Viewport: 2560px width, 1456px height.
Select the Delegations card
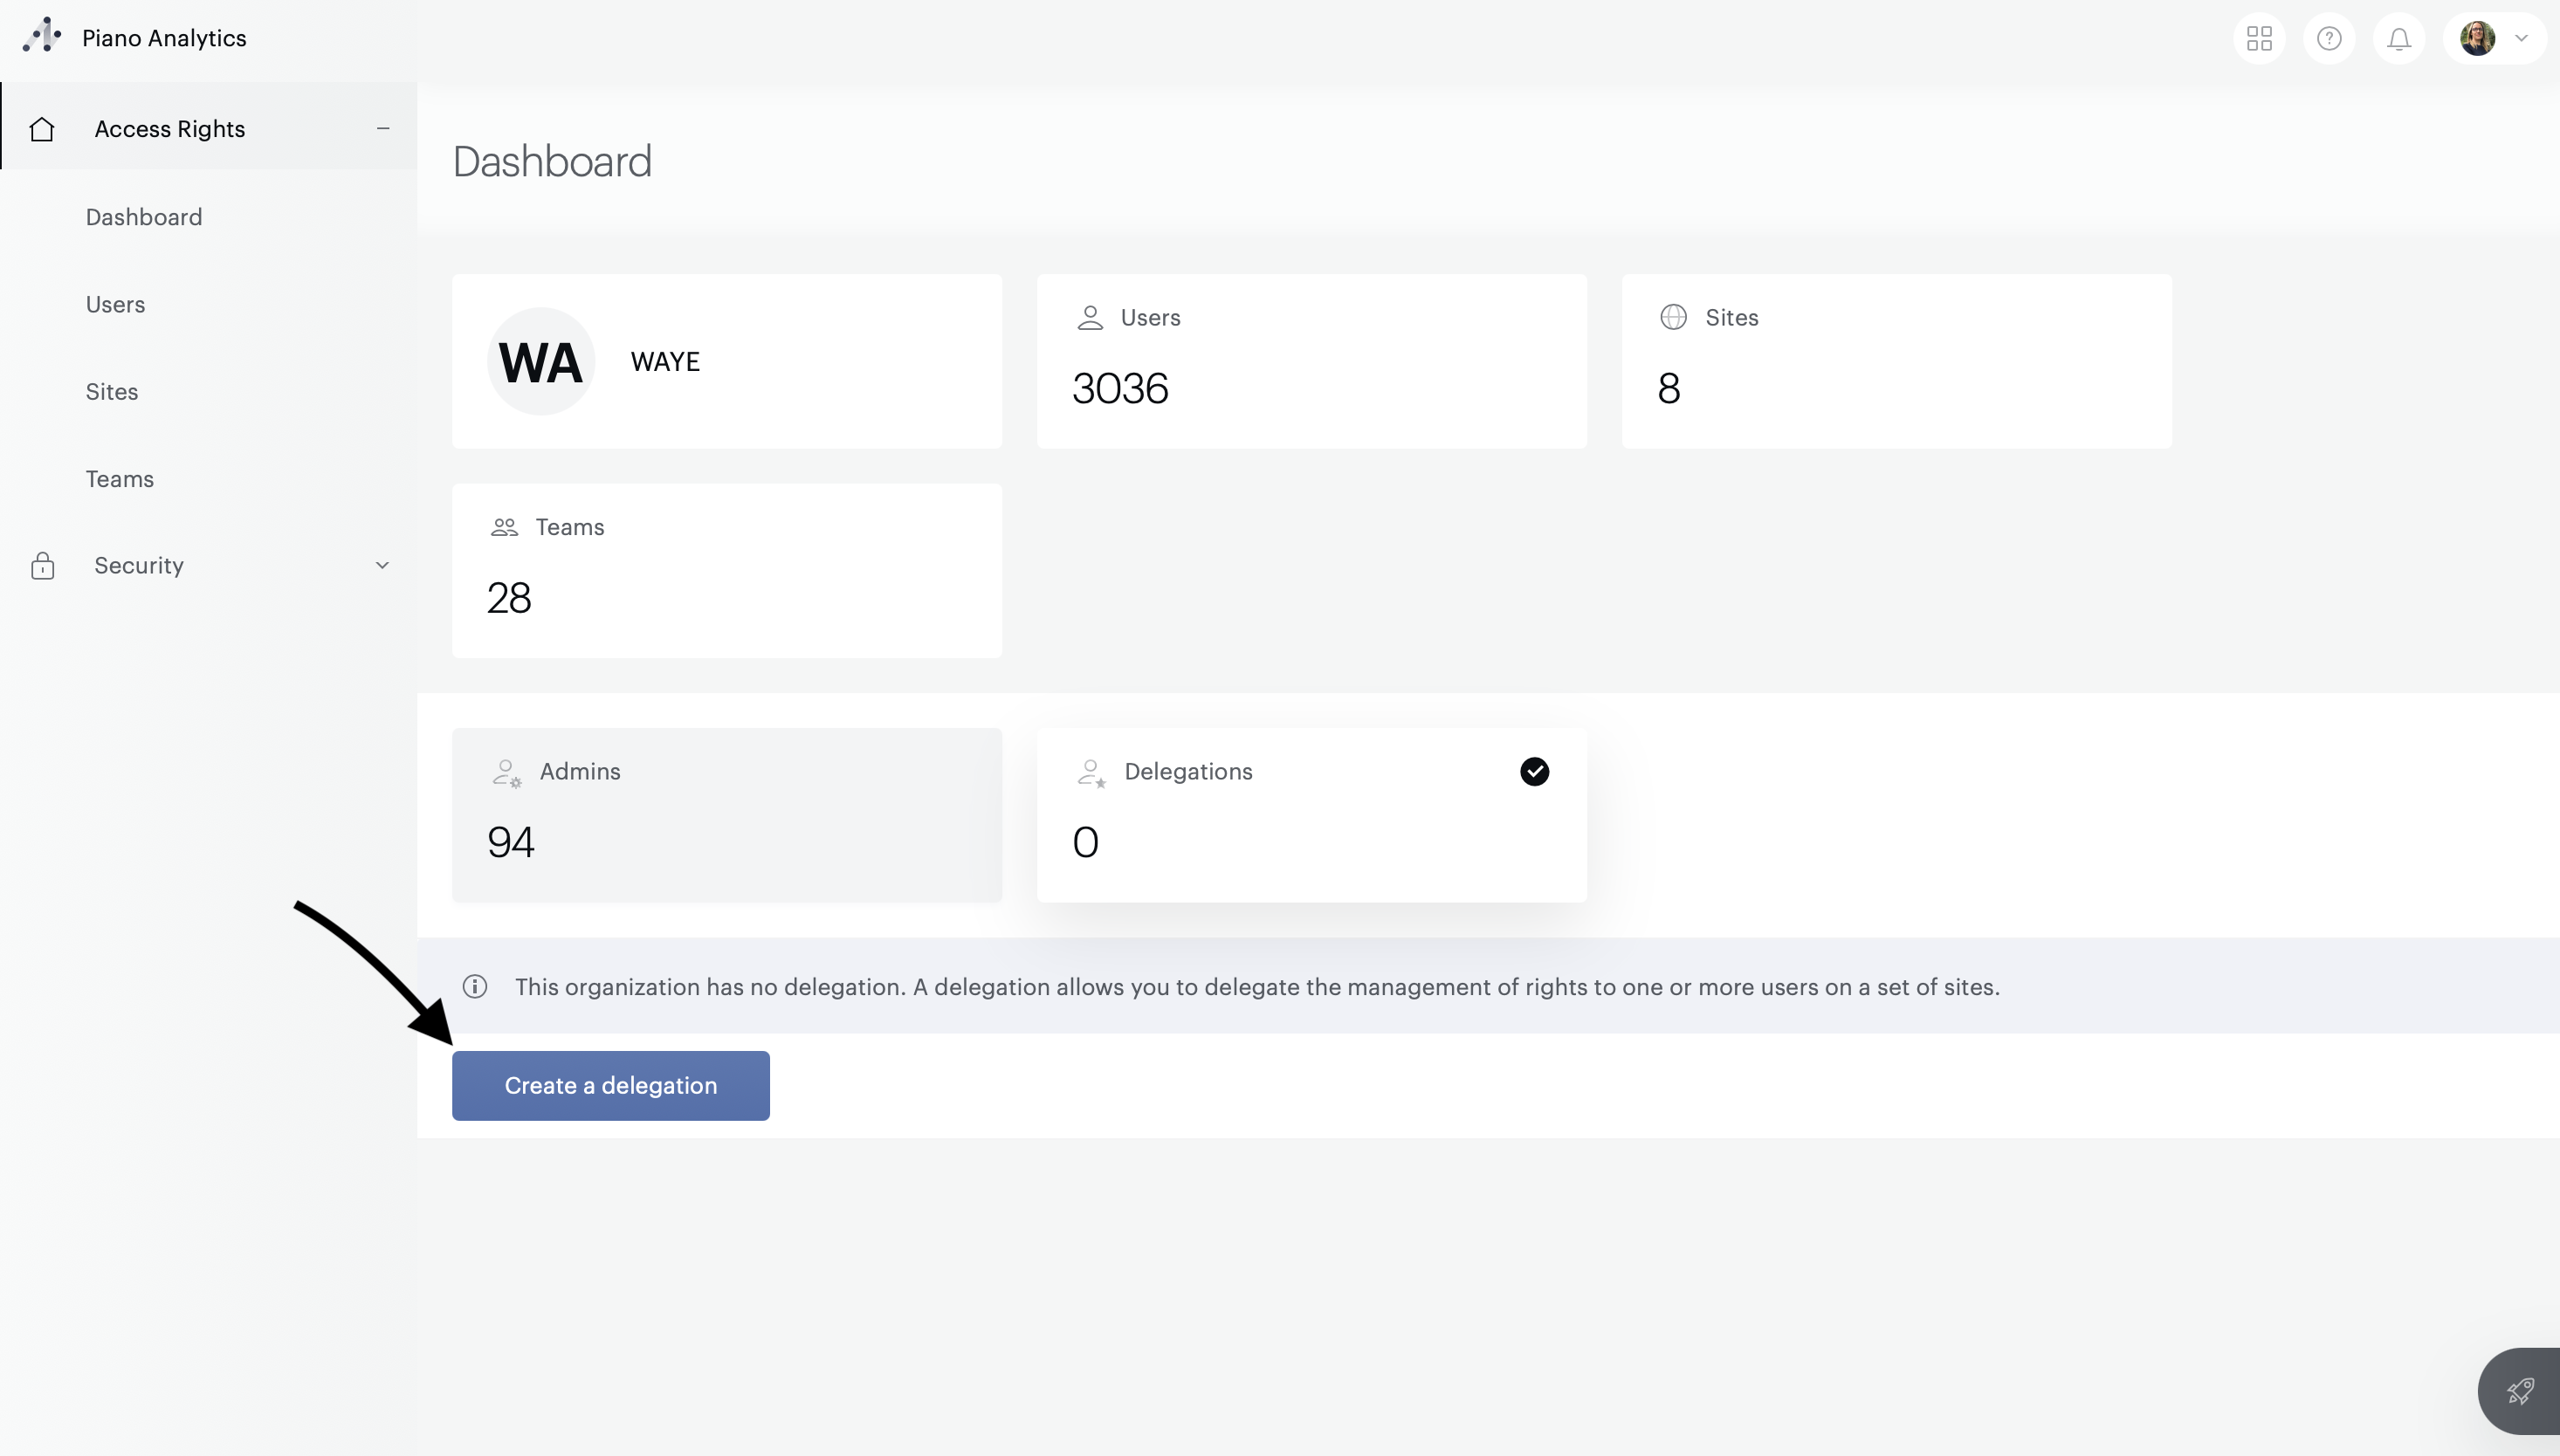click(x=1311, y=815)
